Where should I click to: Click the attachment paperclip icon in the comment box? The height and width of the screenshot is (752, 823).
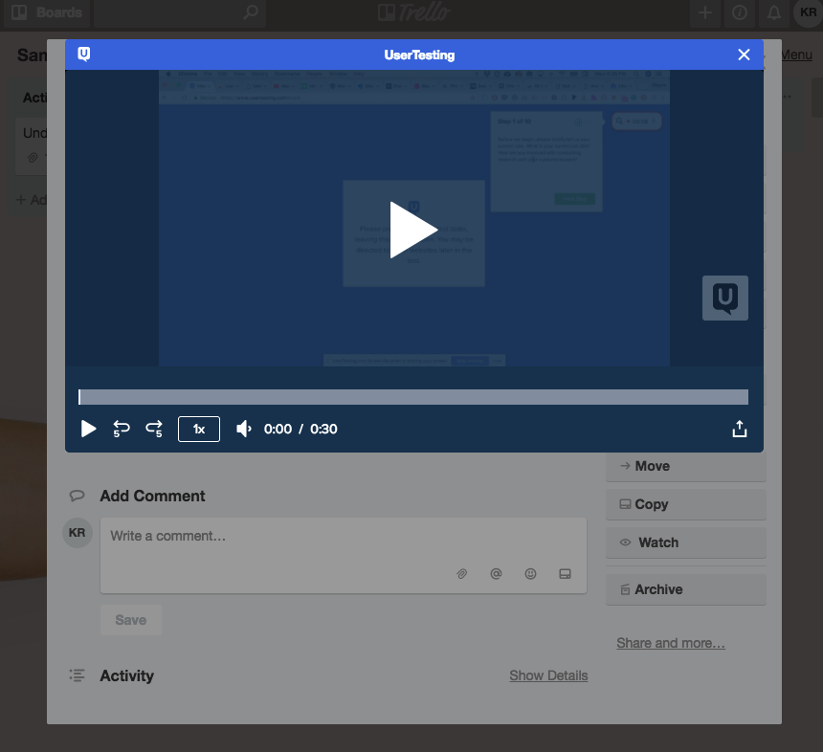click(462, 574)
